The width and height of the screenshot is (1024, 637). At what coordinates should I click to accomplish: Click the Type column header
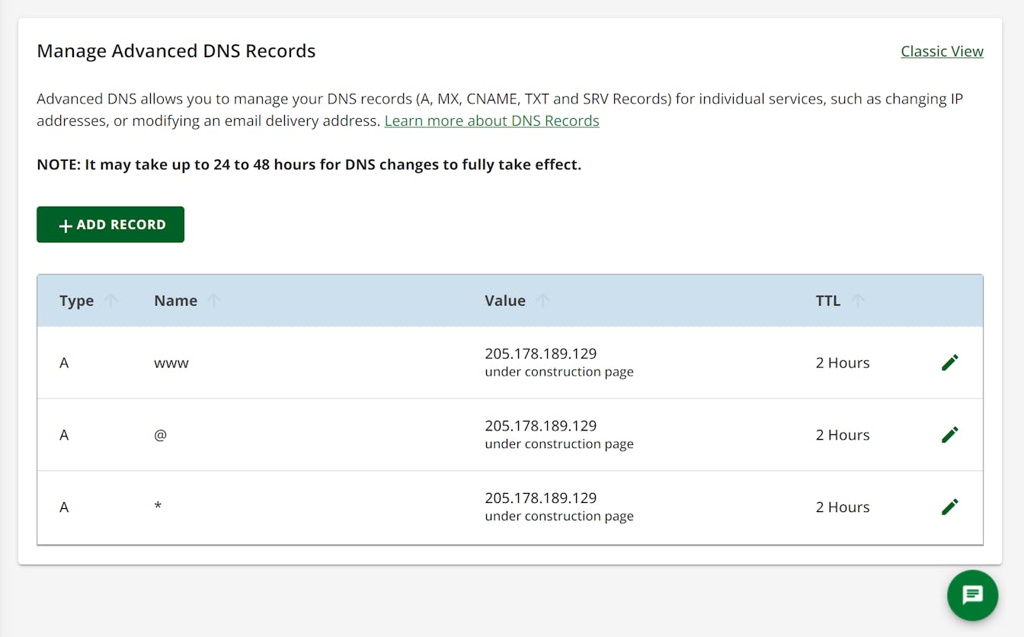pos(76,301)
